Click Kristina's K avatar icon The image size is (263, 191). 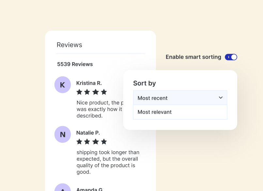point(63,85)
